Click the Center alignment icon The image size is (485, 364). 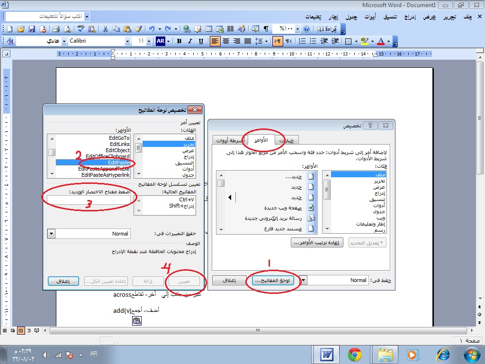coord(226,41)
